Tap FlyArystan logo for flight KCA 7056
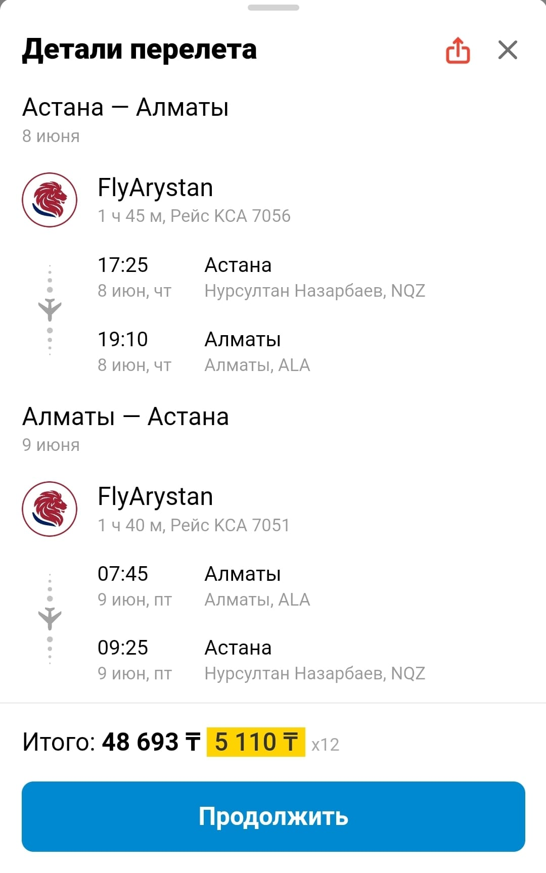 coord(50,200)
